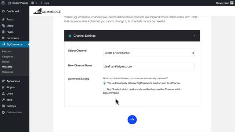Screen dimensions: 235x132
Task: Go to Resources submenu
Action: (7, 72)
